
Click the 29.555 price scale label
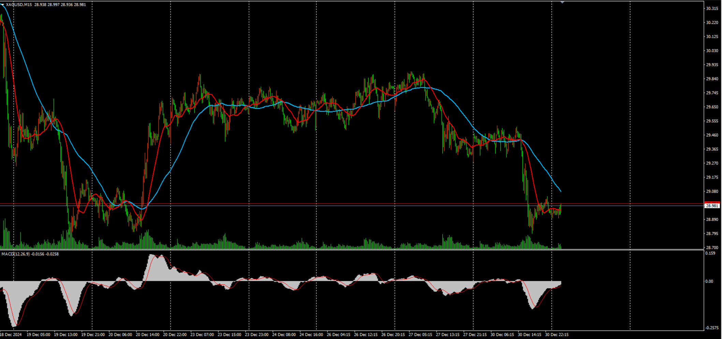click(712, 121)
